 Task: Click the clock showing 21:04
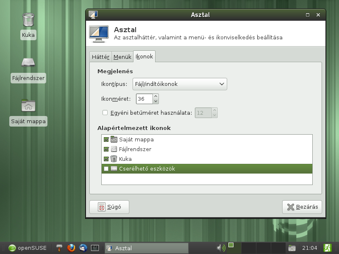click(310, 248)
